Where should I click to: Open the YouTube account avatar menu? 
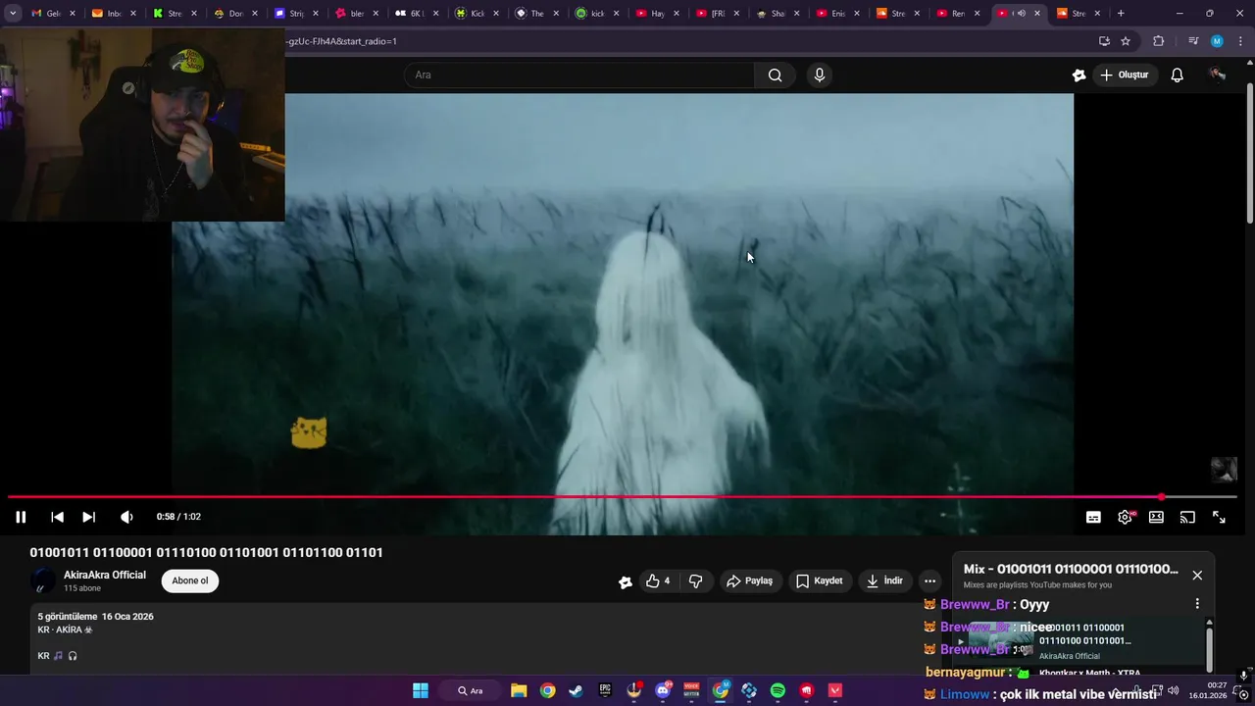coord(1218,75)
